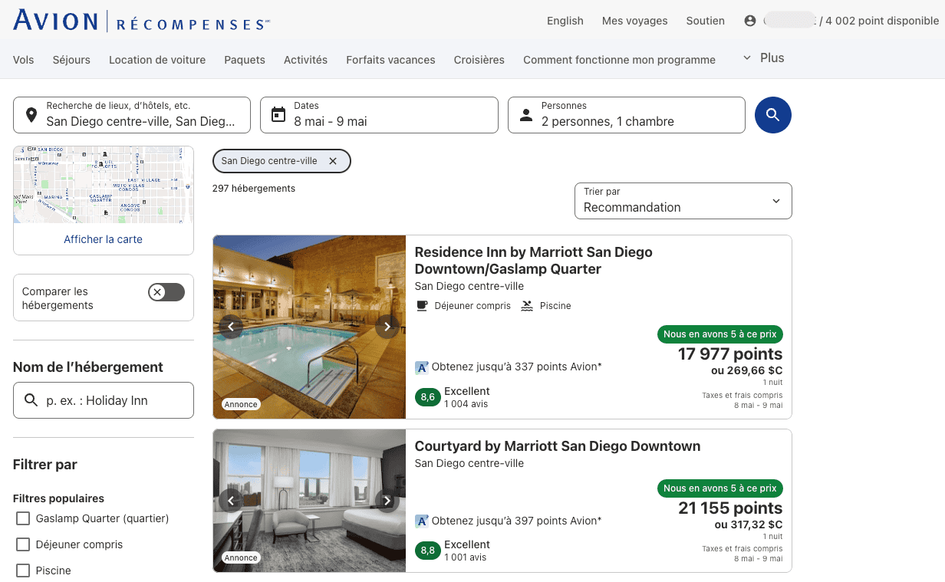Click Obtenez jusqu'à 337 points Avion text
Image resolution: width=945 pixels, height=582 pixels.
[x=517, y=367]
